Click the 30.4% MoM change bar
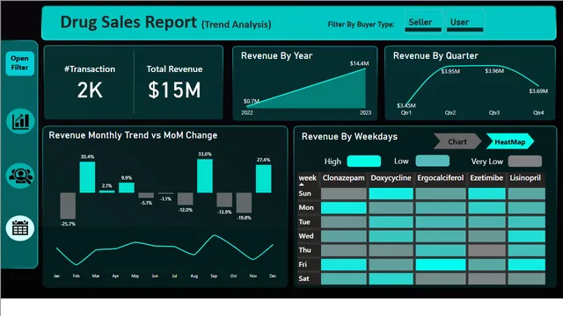This screenshot has width=563, height=316. (87, 177)
